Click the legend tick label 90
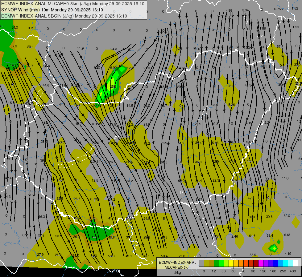 click(253, 271)
